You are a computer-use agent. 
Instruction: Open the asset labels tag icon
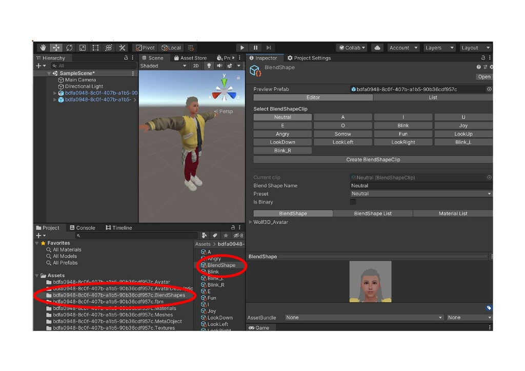(489, 308)
